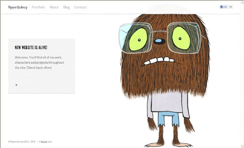The height and width of the screenshot is (148, 244).
Task: Click the scrollbar up arrow
Action: (242, 2)
